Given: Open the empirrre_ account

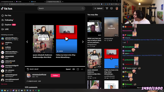Looking at the screenshot, I should click(x=7, y=43).
